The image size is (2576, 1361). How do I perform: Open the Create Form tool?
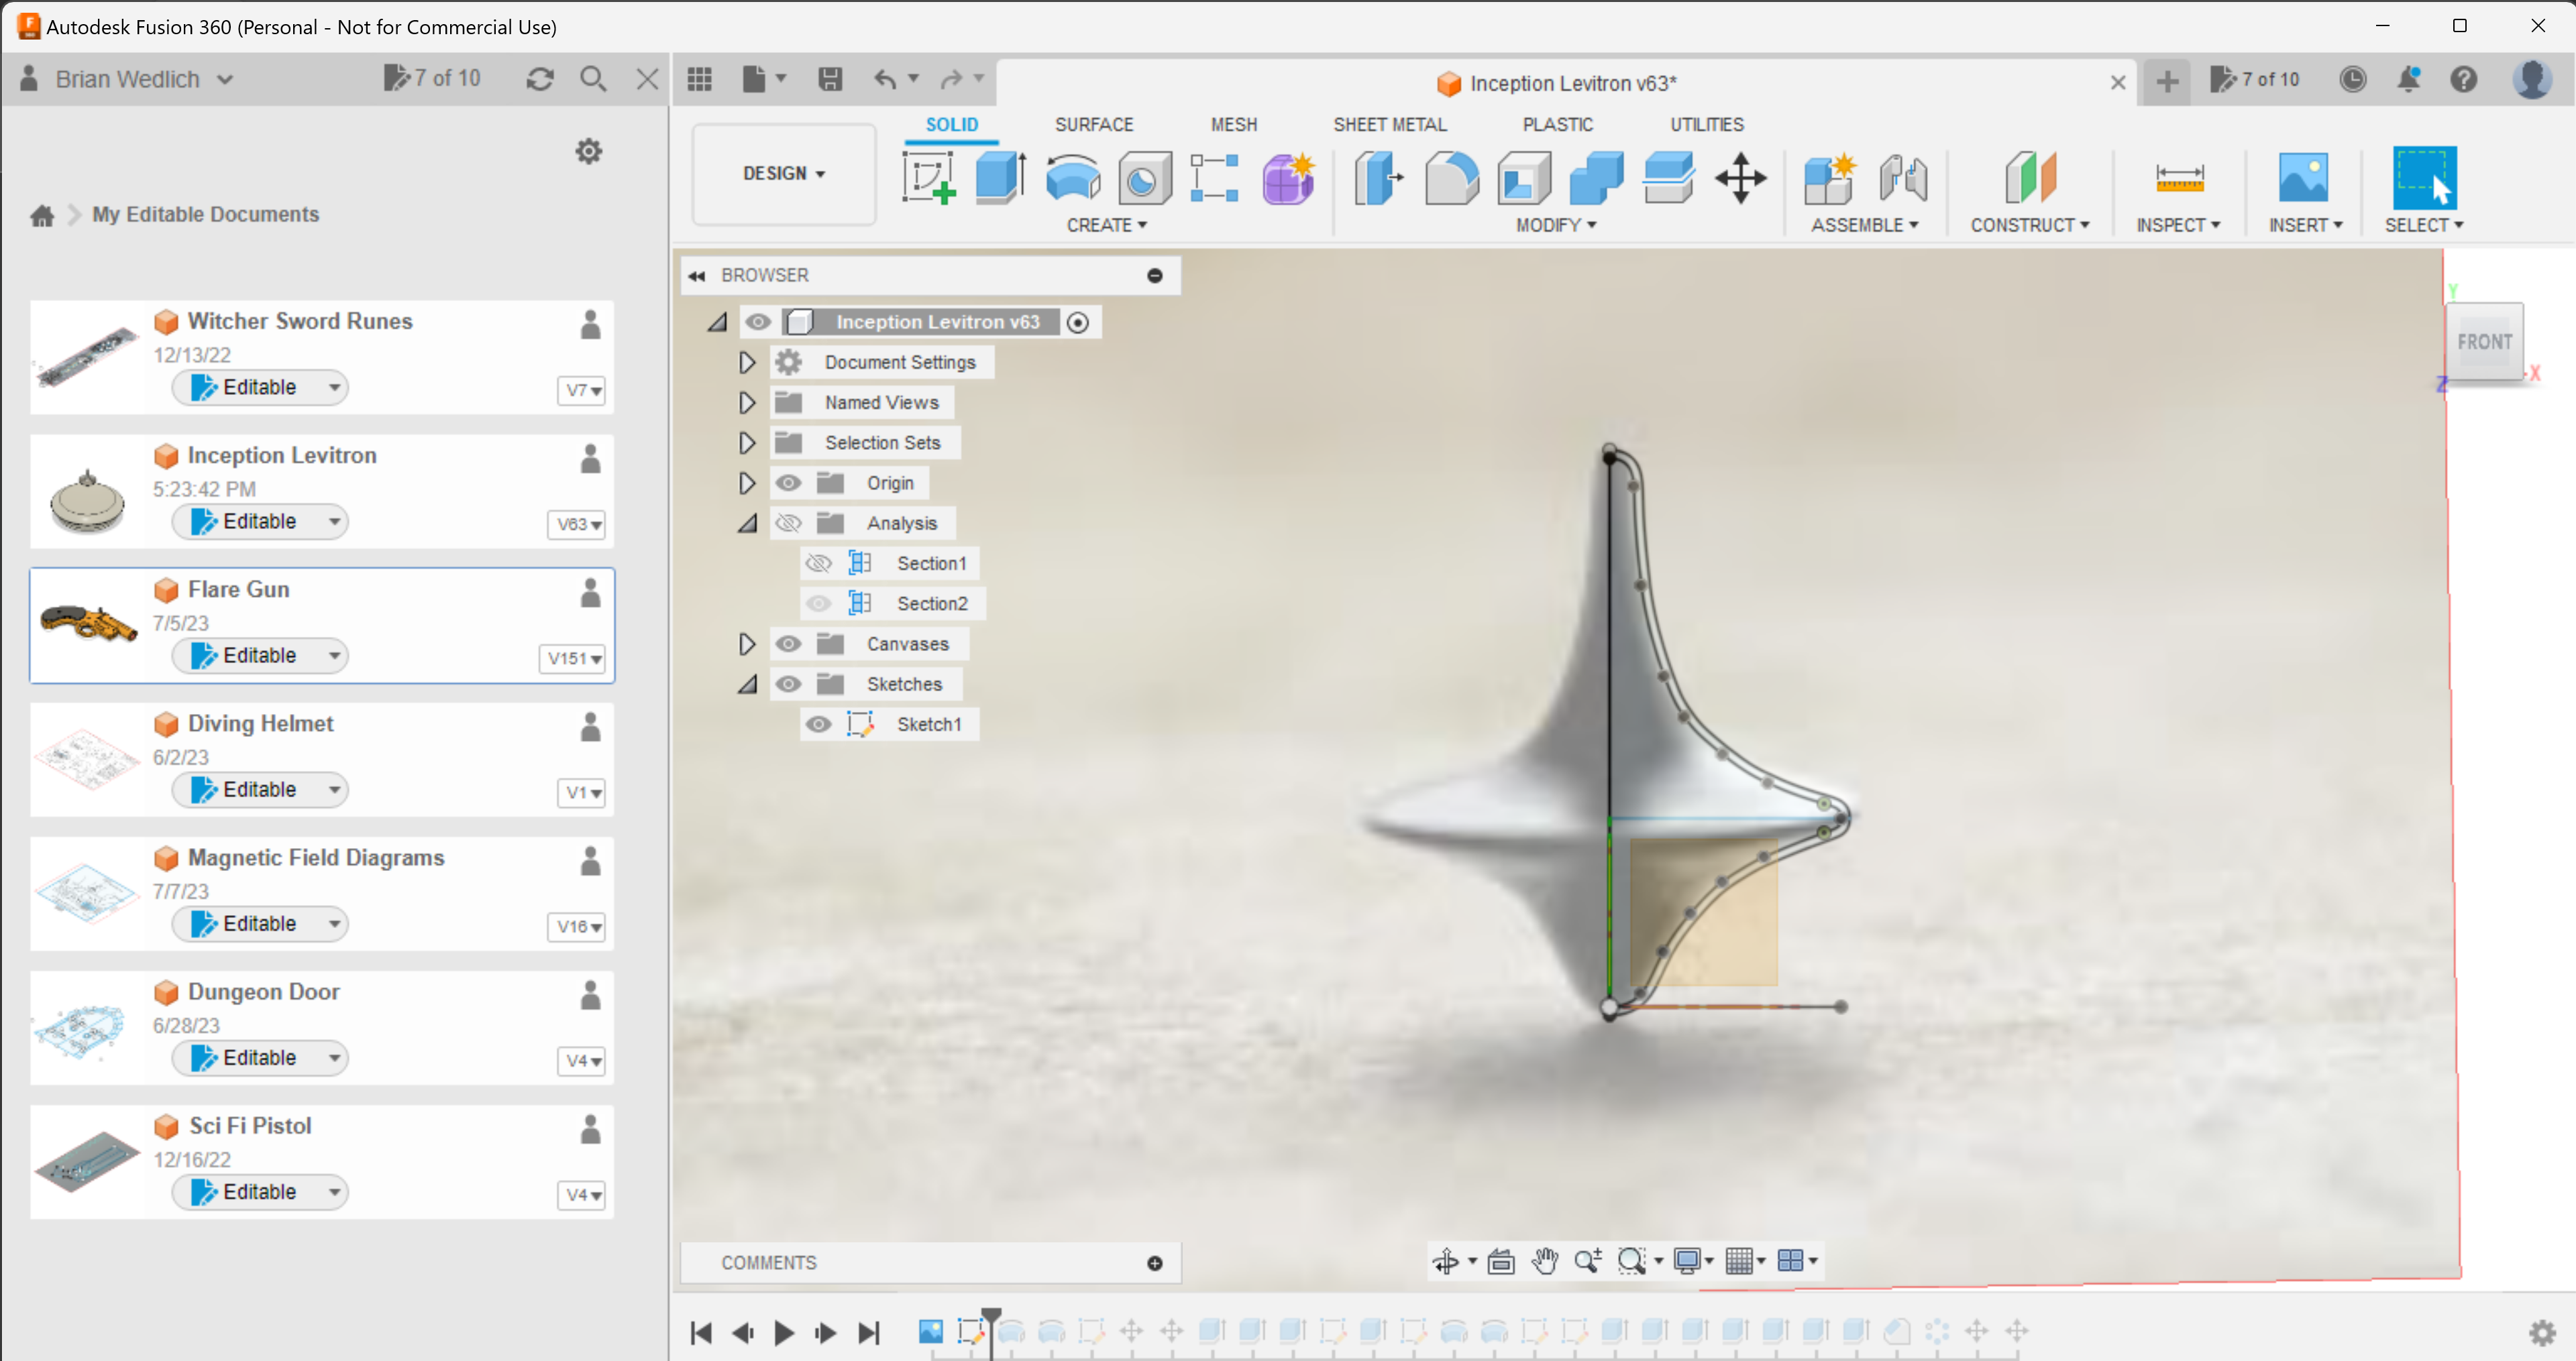pyautogui.click(x=1287, y=178)
